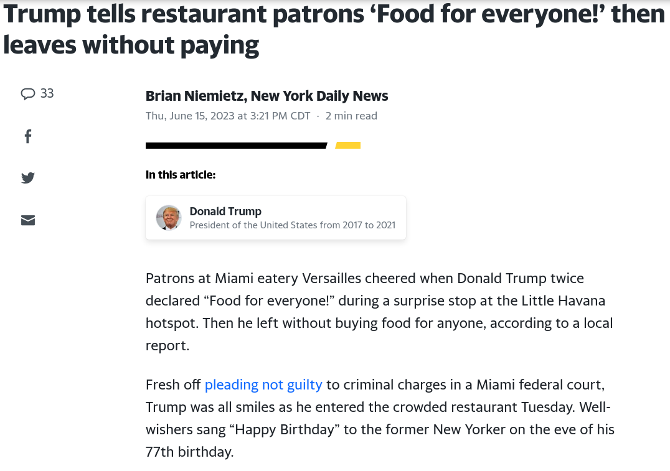Follow the 'pleading not guilty' link
Screen dimensions: 670x471
click(x=263, y=385)
